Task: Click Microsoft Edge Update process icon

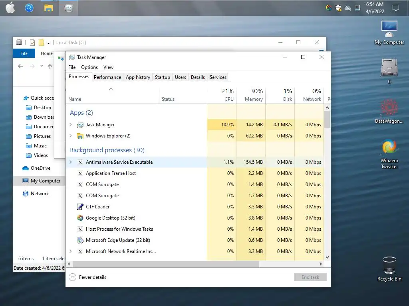Action: click(80, 240)
